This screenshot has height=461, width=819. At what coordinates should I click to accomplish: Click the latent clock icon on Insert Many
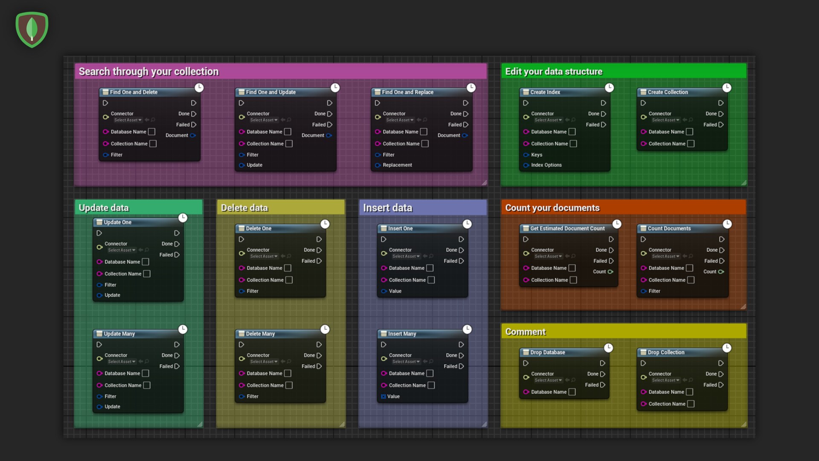pos(468,329)
